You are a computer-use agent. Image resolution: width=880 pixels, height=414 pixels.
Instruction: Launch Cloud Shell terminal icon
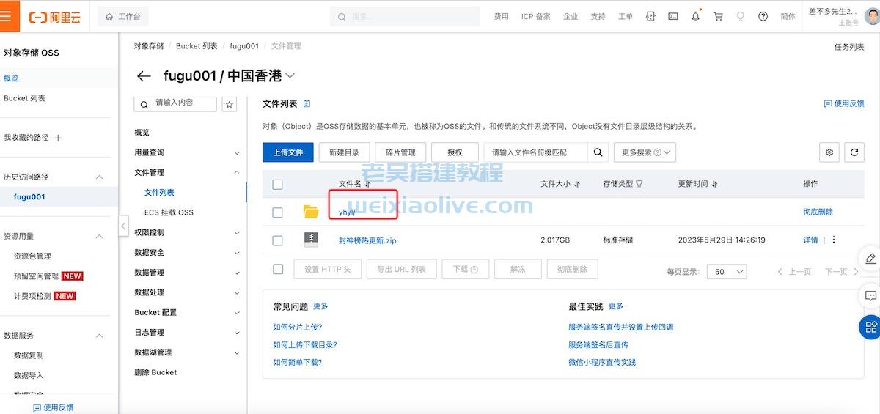tap(672, 16)
